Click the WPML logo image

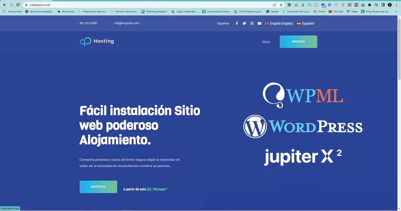(x=303, y=95)
